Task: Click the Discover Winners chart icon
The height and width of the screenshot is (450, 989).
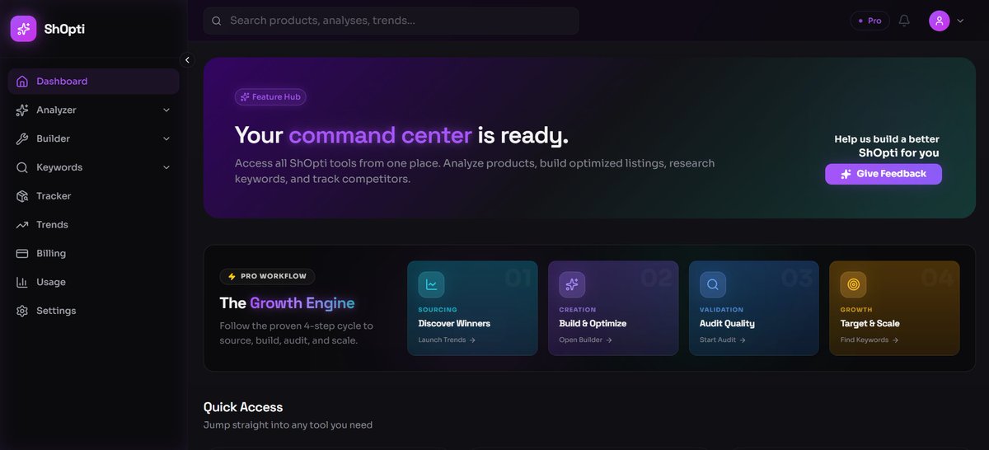Action: click(x=431, y=284)
